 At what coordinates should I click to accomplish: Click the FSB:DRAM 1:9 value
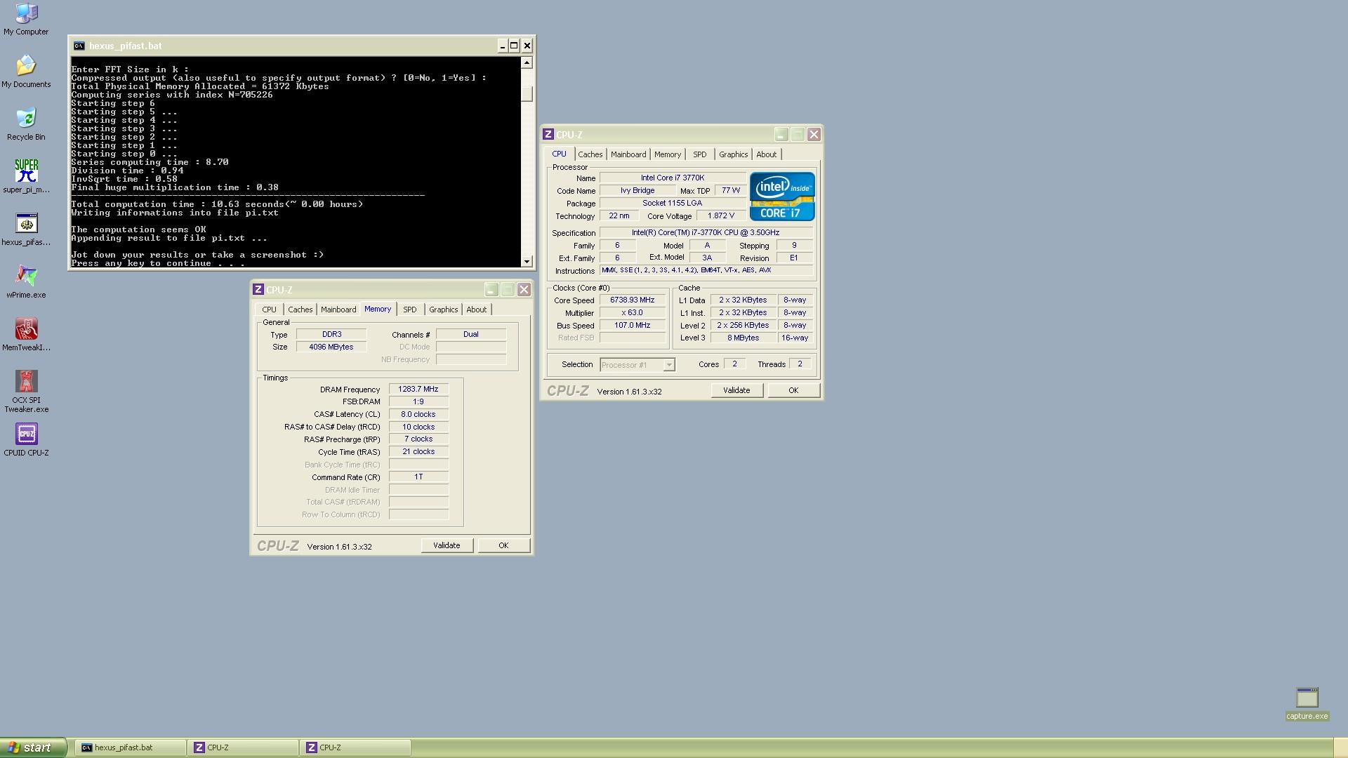click(418, 401)
